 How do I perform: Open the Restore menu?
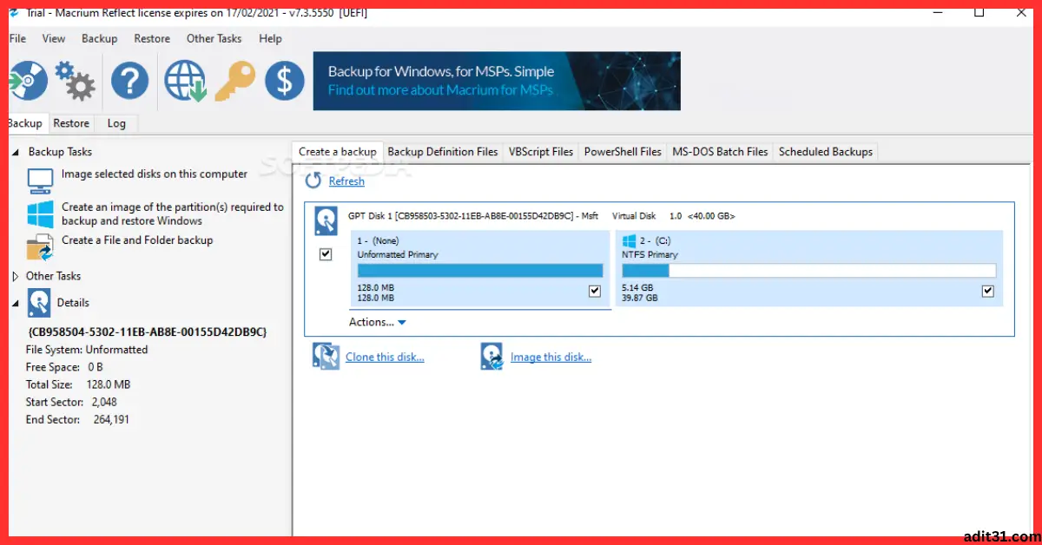point(152,38)
